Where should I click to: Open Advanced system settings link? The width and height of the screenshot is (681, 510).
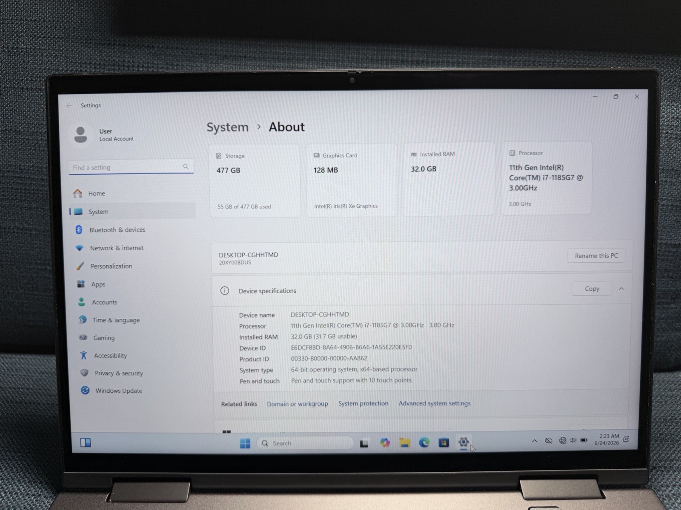point(435,403)
